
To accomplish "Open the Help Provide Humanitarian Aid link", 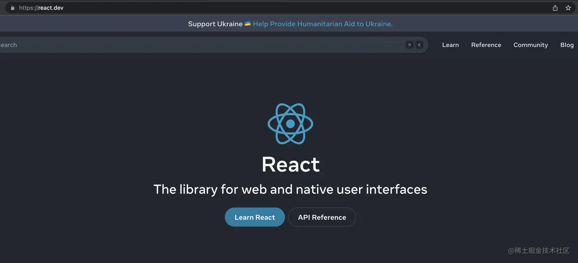I will [x=323, y=23].
